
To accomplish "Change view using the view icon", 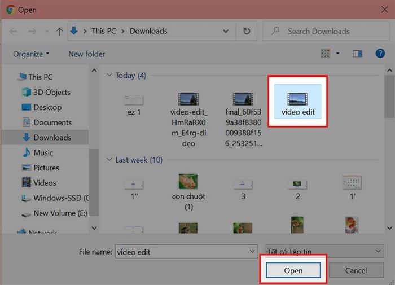I will tap(325, 54).
